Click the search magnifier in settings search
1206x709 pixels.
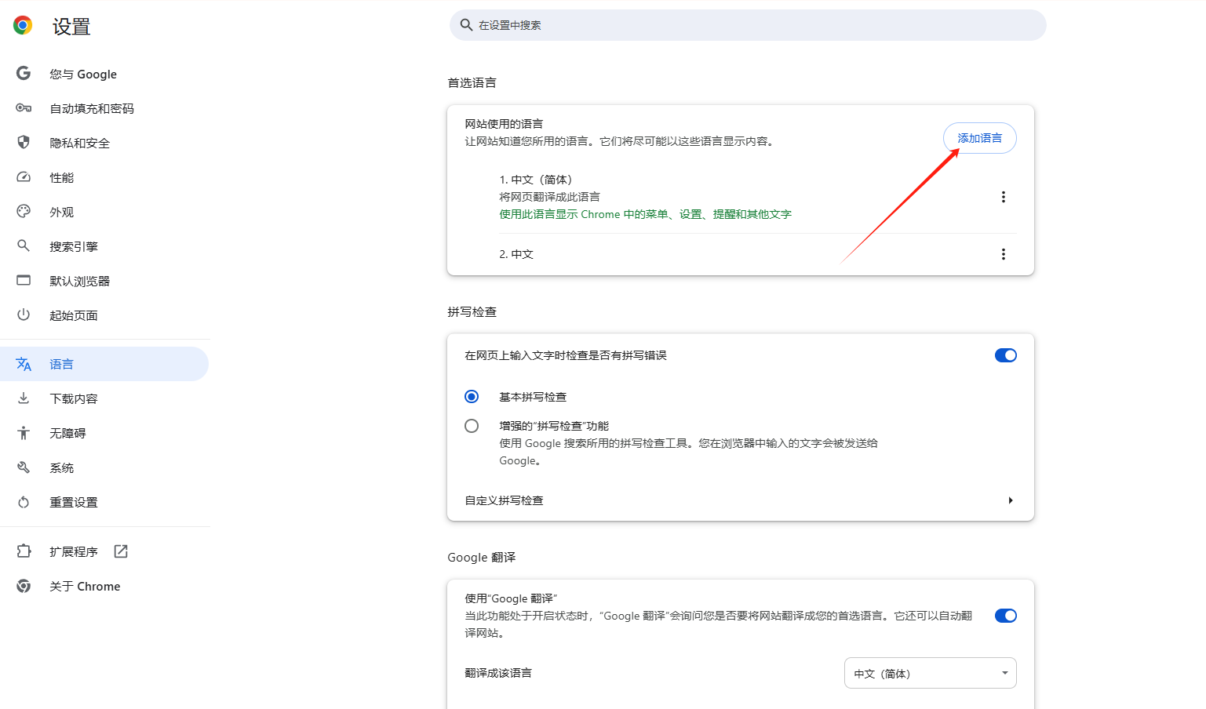click(x=466, y=25)
